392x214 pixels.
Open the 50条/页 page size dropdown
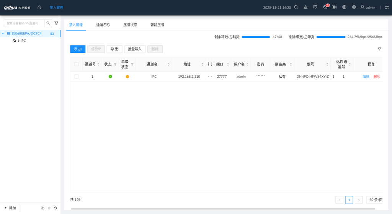374,200
